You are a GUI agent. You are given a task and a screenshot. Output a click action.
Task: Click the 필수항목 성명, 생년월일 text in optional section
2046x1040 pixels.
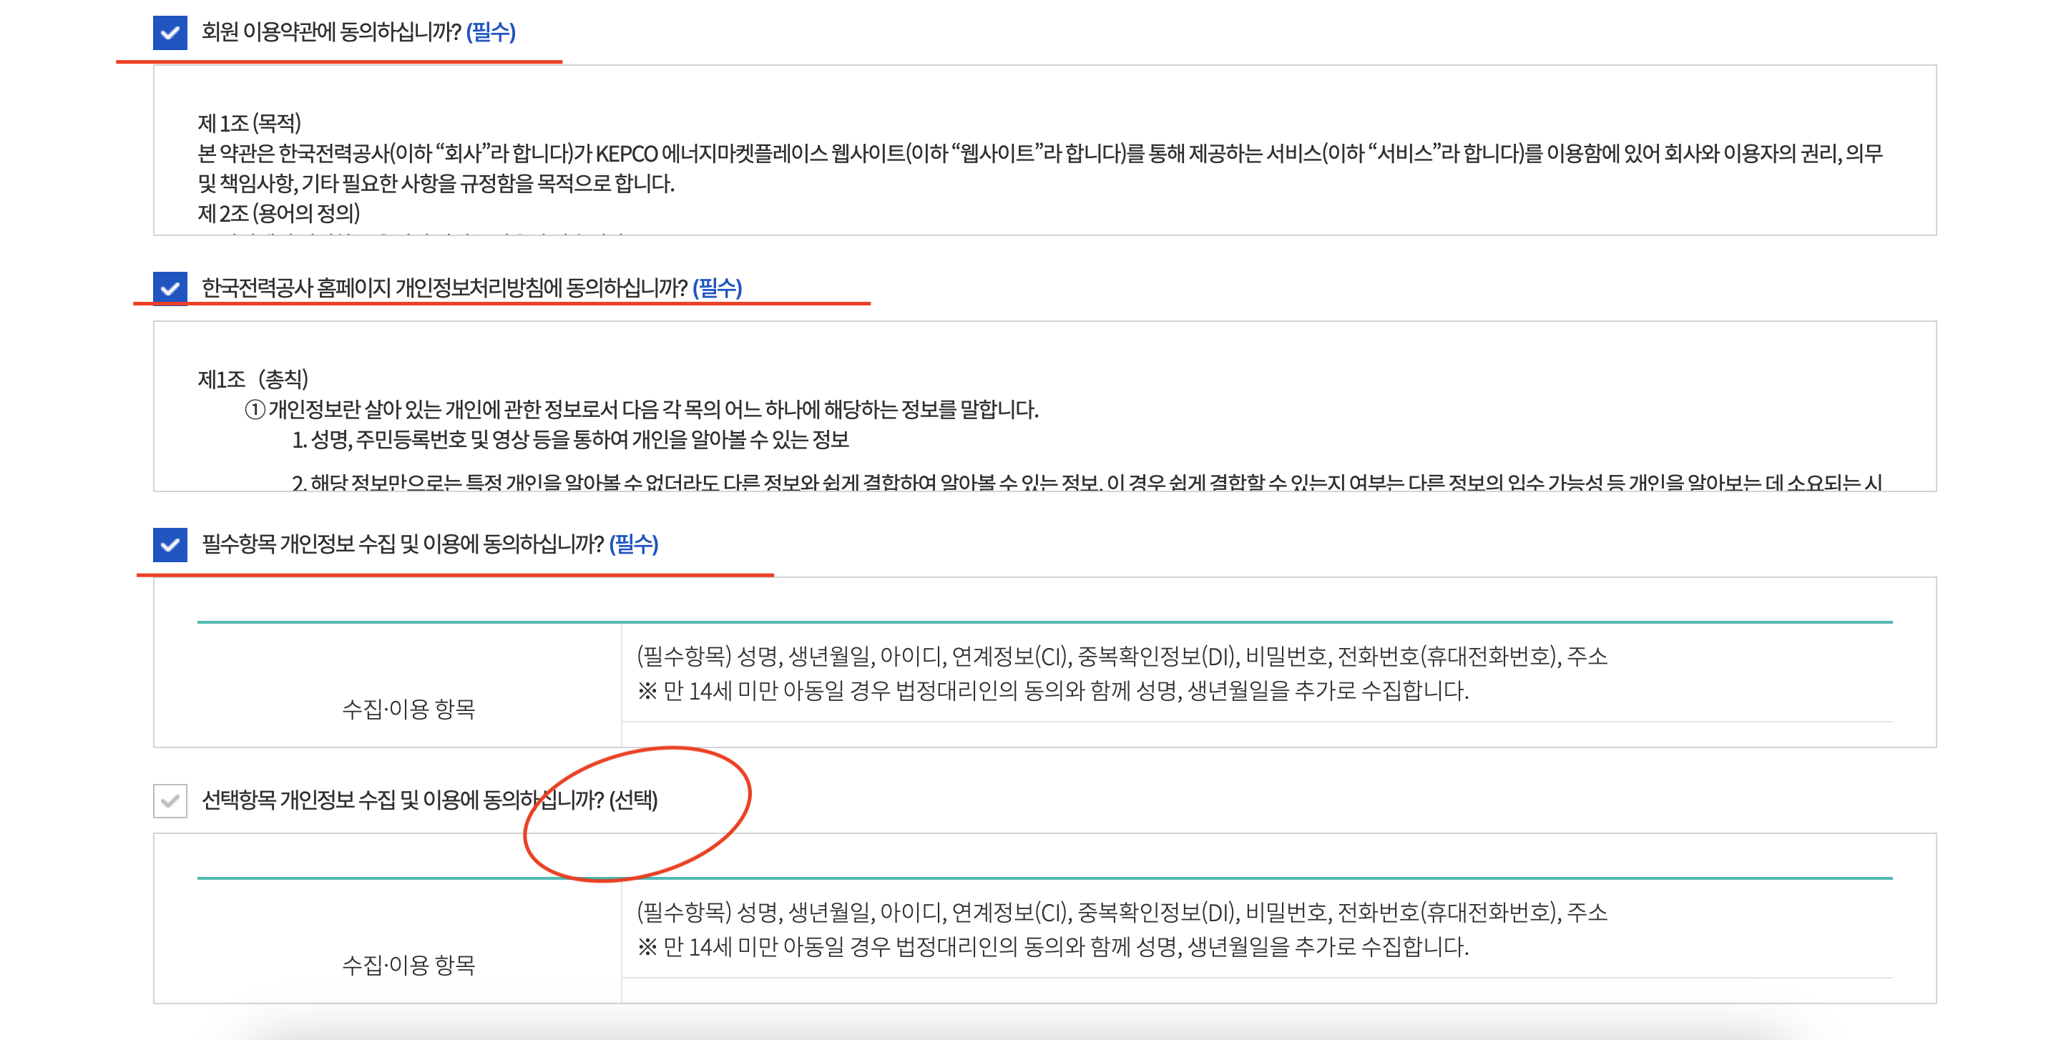[1122, 912]
